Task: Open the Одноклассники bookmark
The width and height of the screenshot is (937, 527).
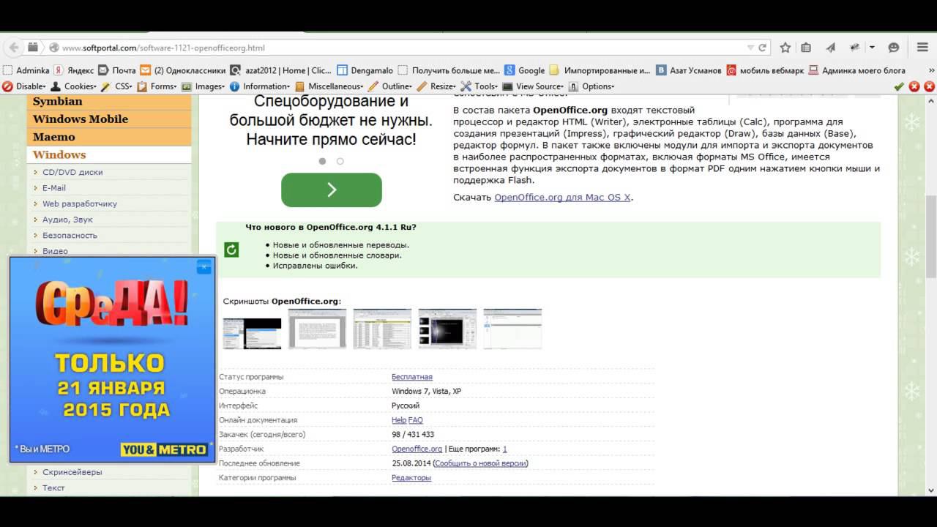Action: [x=182, y=70]
